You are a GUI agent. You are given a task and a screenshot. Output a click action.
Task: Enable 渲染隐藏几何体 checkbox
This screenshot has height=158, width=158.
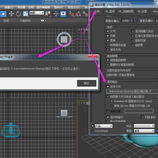(x=132, y=31)
